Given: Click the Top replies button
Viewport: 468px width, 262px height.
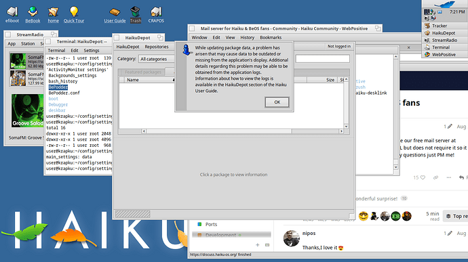Looking at the screenshot, I should click(456, 216).
